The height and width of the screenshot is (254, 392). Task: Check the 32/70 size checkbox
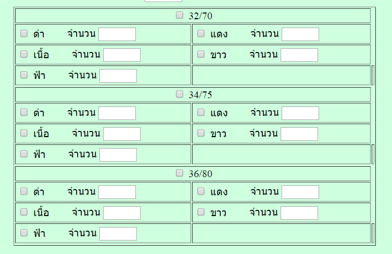(180, 15)
